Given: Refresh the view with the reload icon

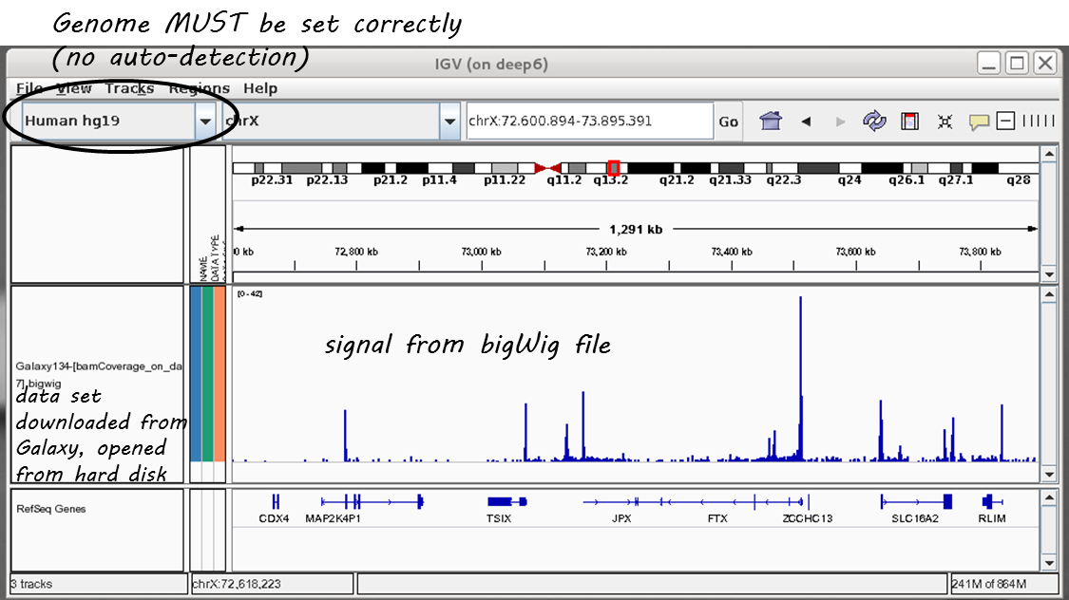Looking at the screenshot, I should pyautogui.click(x=874, y=122).
